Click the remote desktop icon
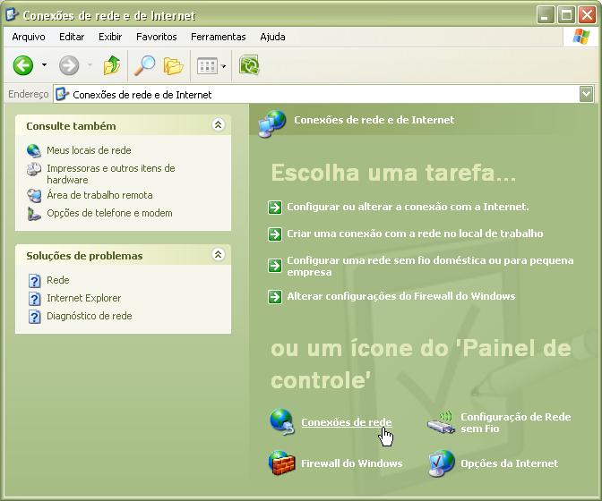 click(x=34, y=196)
